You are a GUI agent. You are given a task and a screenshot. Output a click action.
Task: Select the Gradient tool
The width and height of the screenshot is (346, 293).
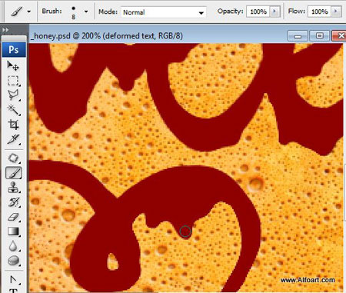point(13,231)
